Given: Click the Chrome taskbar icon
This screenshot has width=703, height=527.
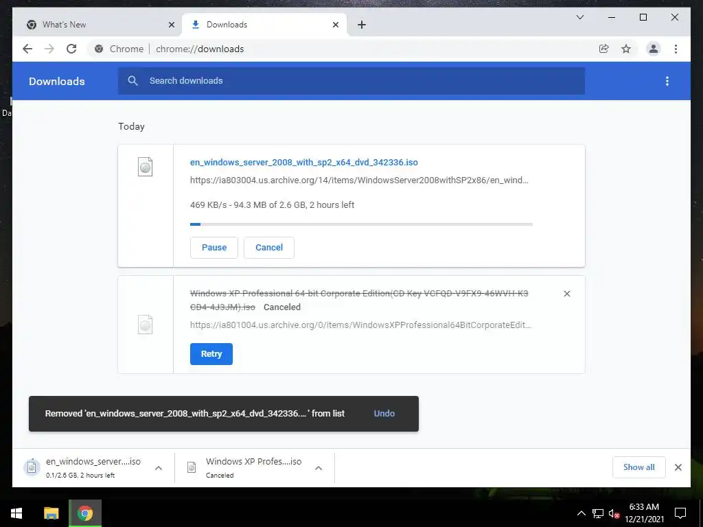Looking at the screenshot, I should [x=85, y=513].
